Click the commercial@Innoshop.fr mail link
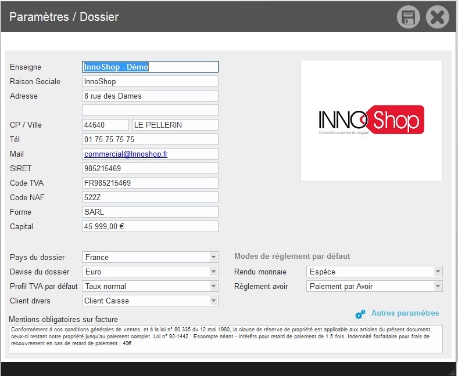The width and height of the screenshot is (458, 376). pos(126,154)
